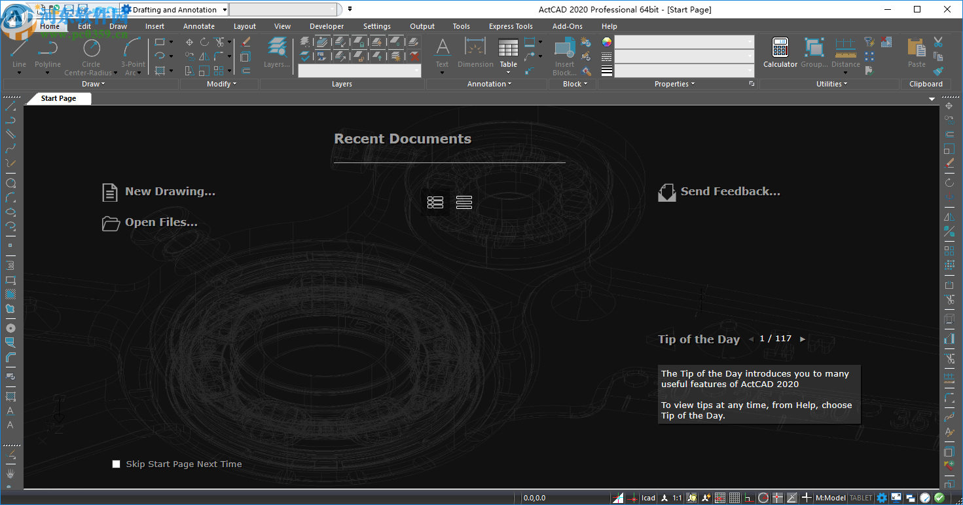Toggle the TABLET mode in status bar
The image size is (963, 505).
click(861, 498)
